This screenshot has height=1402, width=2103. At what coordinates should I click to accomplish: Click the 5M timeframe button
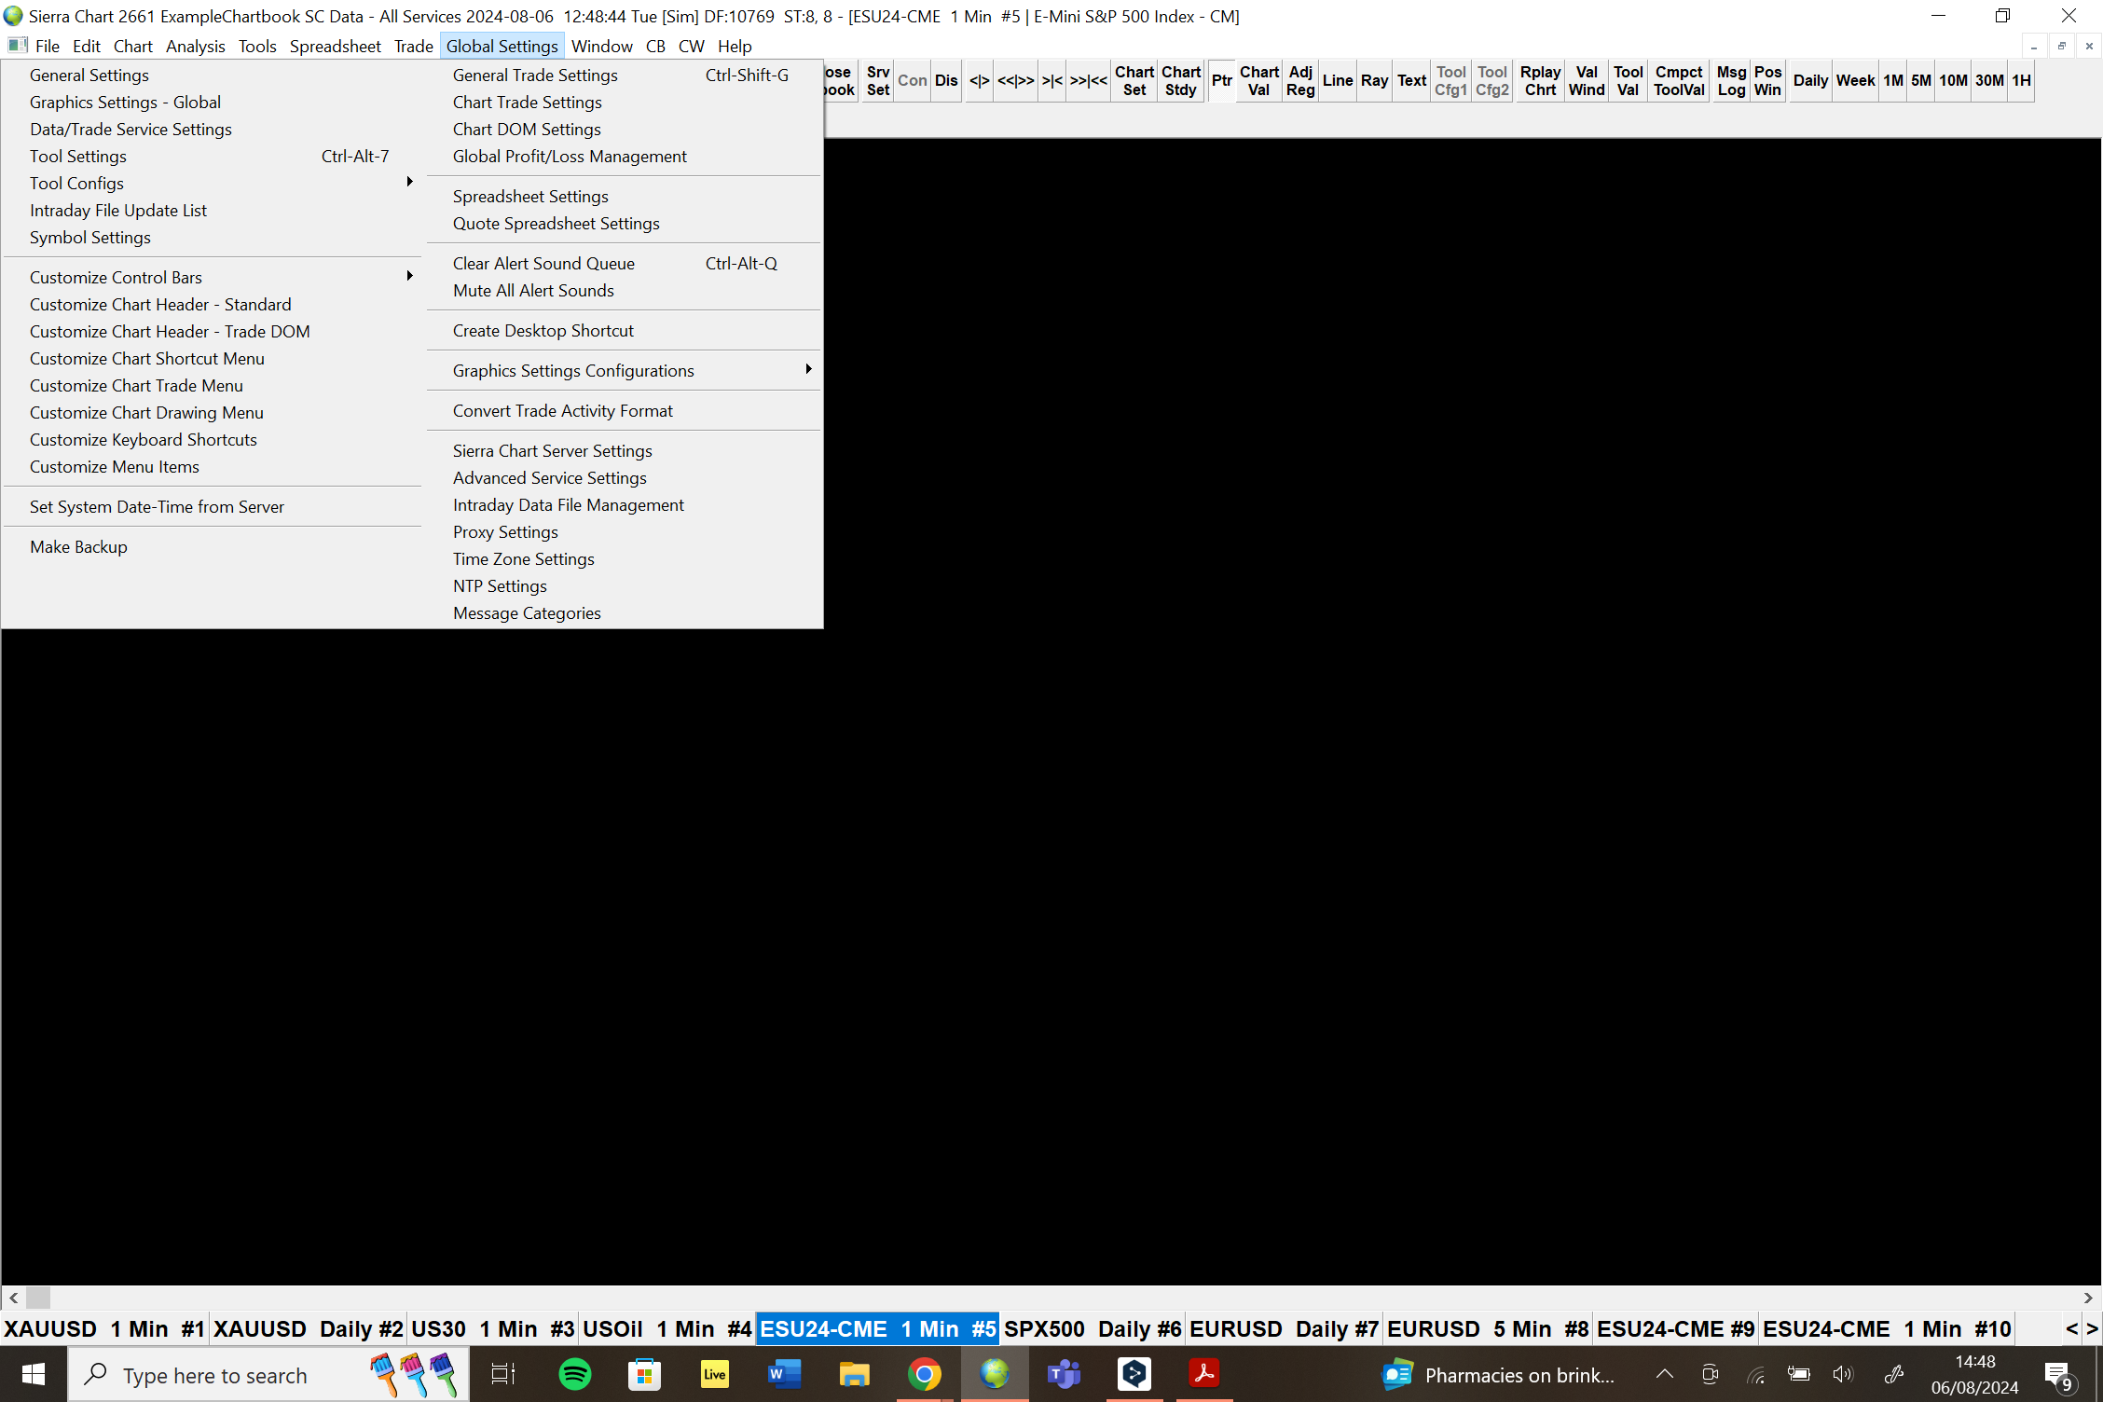tap(1920, 81)
